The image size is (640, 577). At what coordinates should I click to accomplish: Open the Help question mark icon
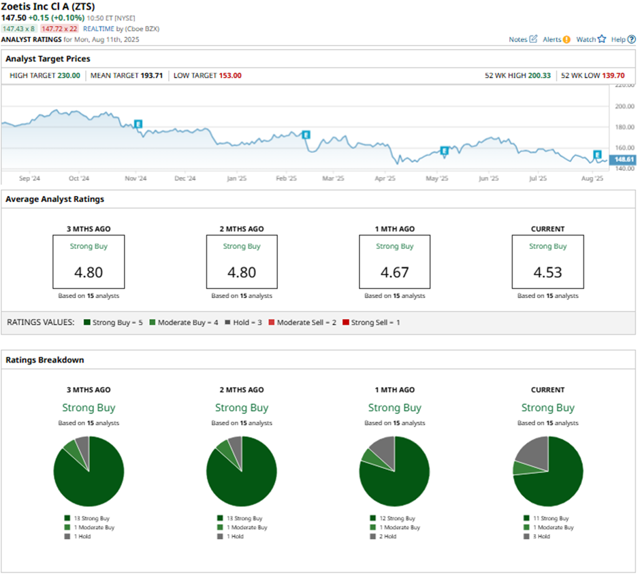click(631, 39)
